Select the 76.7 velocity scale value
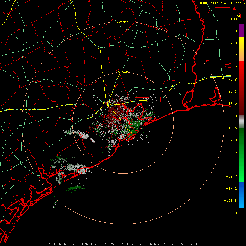This screenshot has height=246, width=246. tap(233, 55)
